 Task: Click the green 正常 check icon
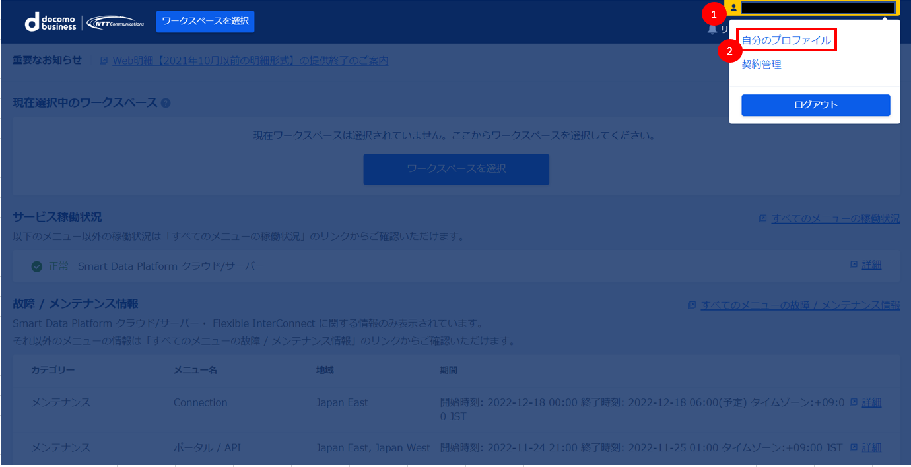tap(37, 266)
